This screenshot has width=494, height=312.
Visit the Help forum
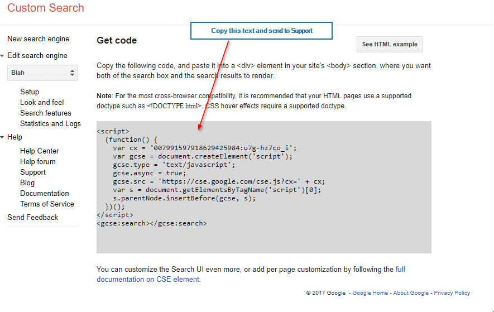38,161
